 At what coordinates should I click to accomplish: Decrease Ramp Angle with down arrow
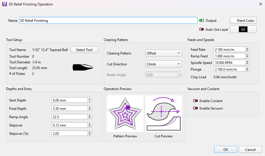(x=90, y=118)
